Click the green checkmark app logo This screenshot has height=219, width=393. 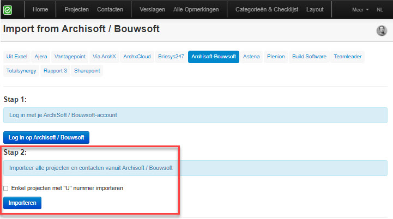[8, 10]
